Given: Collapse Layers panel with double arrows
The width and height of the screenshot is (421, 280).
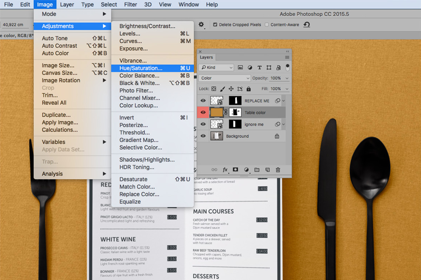Looking at the screenshot, I should [288, 51].
